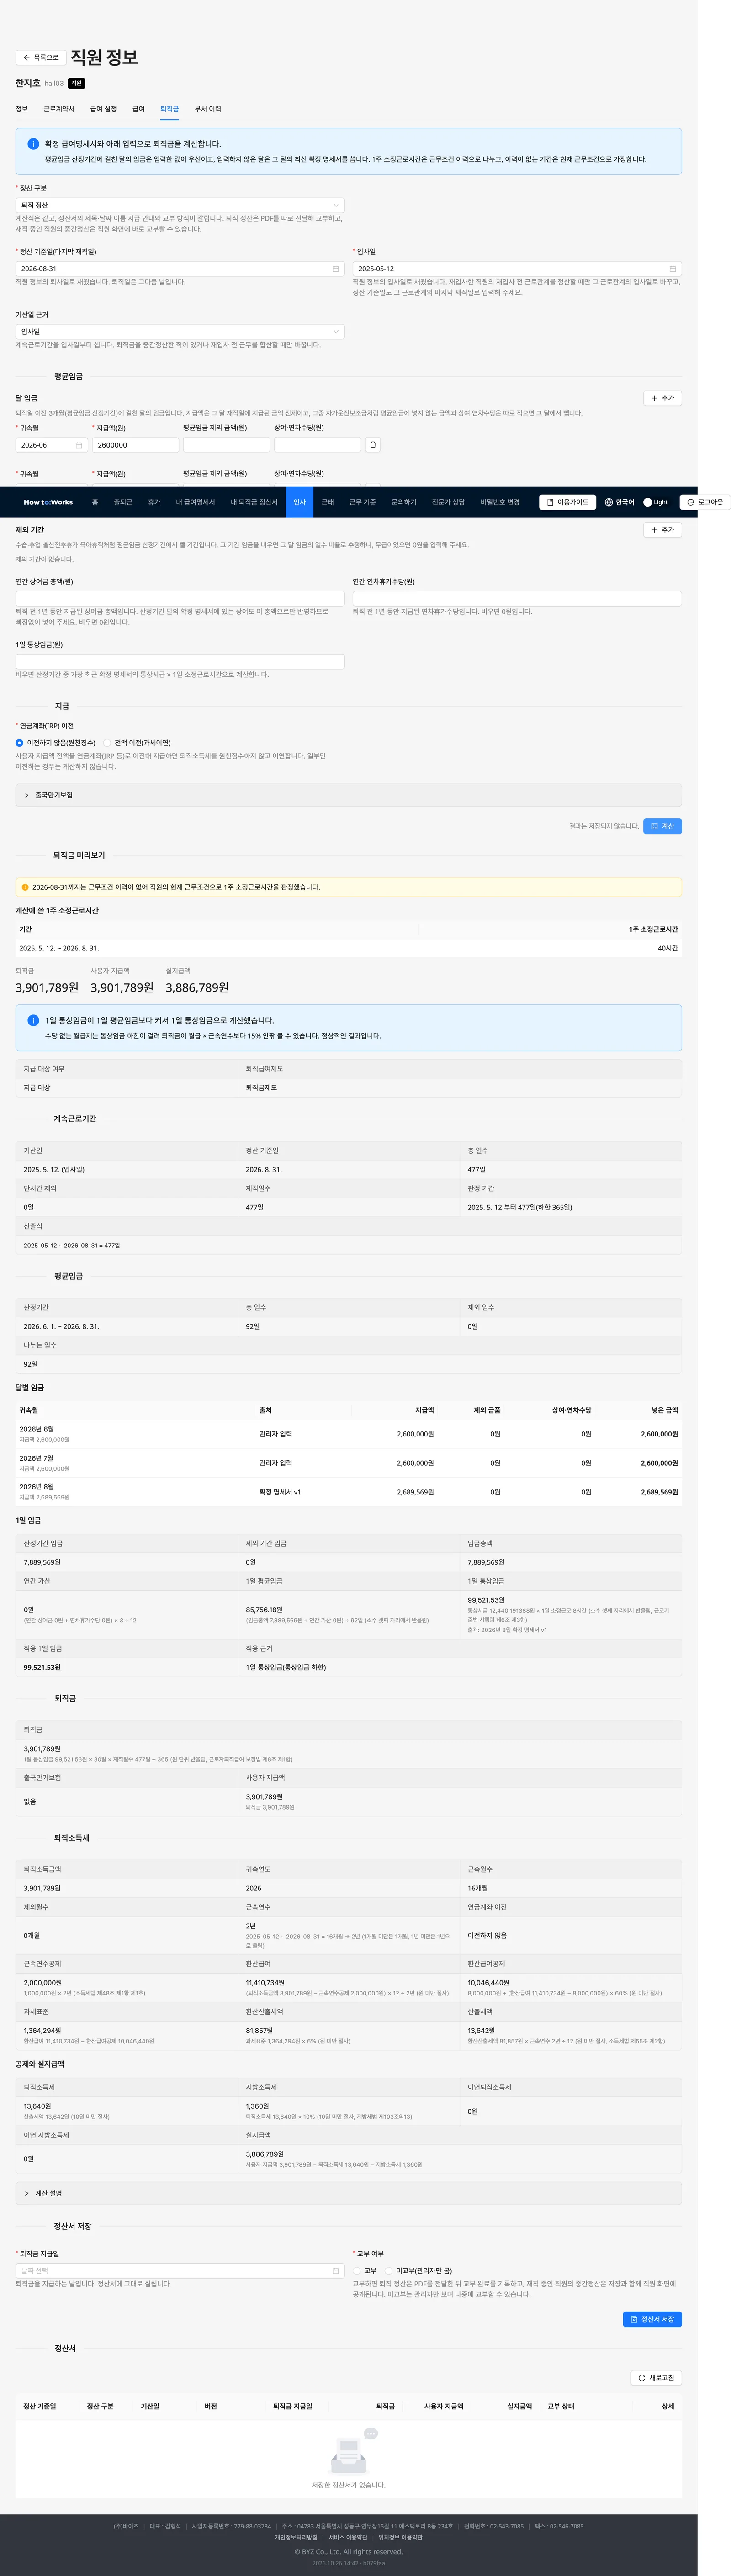The height and width of the screenshot is (2576, 731).
Task: Open the 정보 tab
Action: click(x=22, y=109)
